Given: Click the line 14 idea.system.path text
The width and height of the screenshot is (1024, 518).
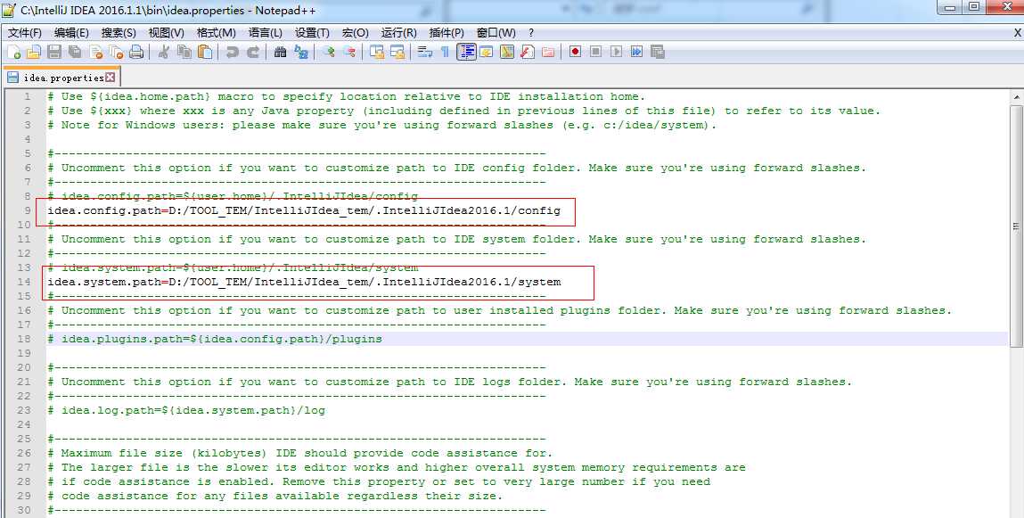Looking at the screenshot, I should pos(304,283).
